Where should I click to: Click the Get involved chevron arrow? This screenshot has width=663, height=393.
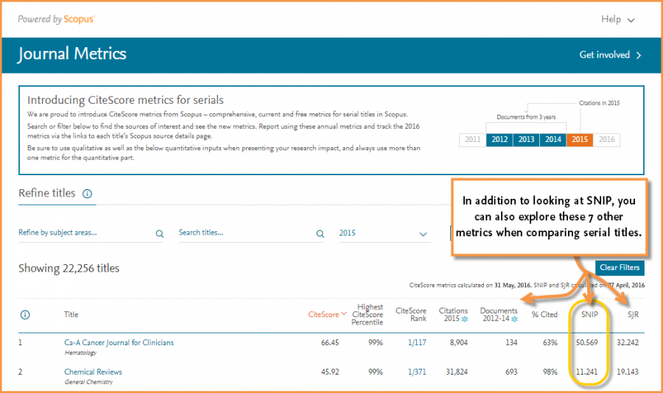(639, 55)
